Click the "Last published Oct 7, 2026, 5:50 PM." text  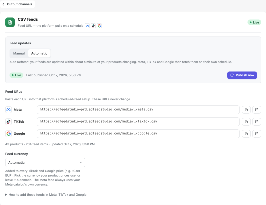pos(54,75)
